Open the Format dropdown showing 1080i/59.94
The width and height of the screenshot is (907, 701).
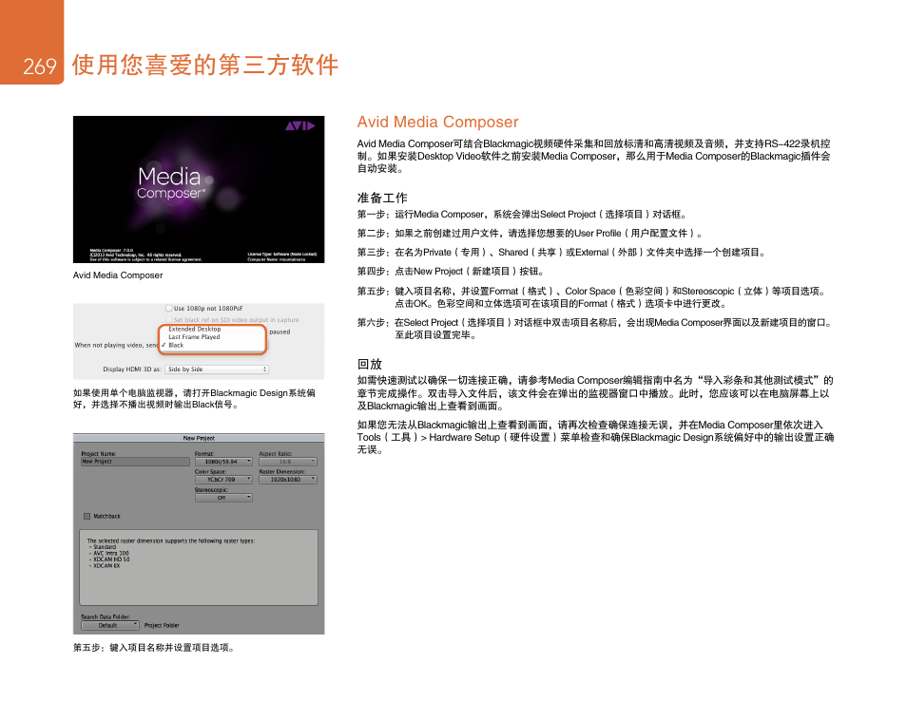click(x=223, y=462)
